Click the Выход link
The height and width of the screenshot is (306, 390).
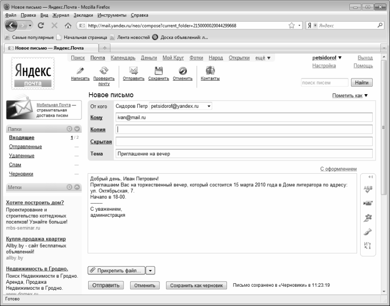(x=365, y=58)
